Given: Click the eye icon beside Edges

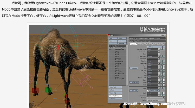Looking at the screenshot, I should coord(159,88).
